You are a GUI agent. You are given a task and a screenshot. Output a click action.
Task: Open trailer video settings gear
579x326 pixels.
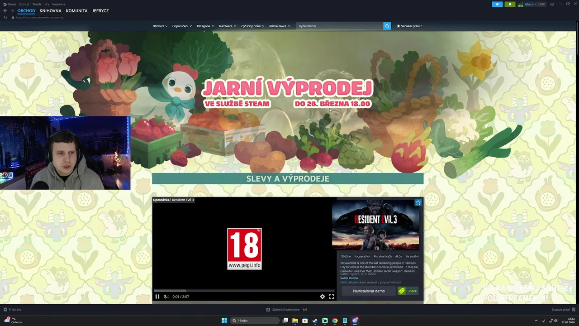point(323,297)
